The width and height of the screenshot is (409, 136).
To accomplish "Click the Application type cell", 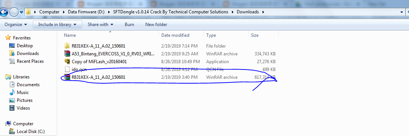I will [x=217, y=62].
